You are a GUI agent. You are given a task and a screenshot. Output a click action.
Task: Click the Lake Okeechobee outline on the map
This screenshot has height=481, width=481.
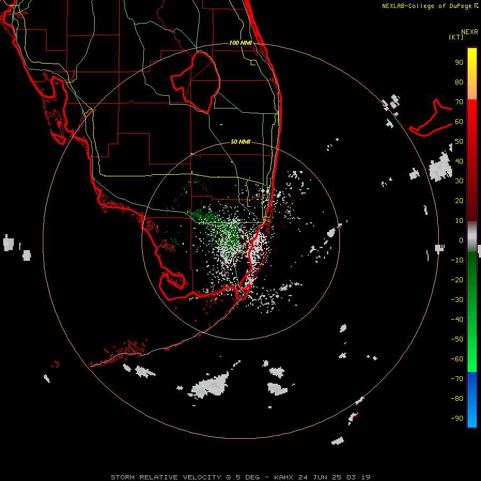(x=196, y=82)
